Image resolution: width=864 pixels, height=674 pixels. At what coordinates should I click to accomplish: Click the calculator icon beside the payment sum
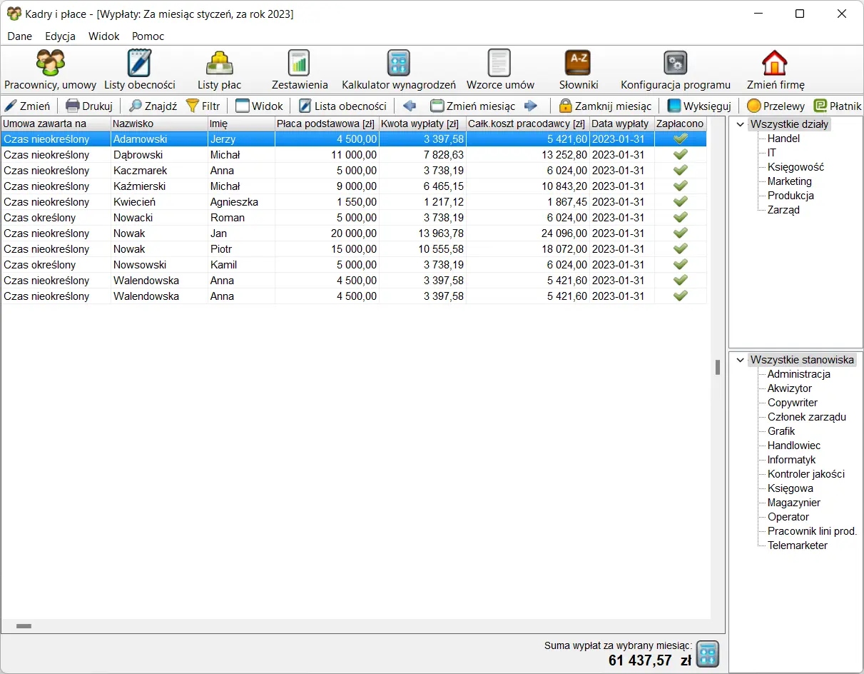[x=707, y=654]
